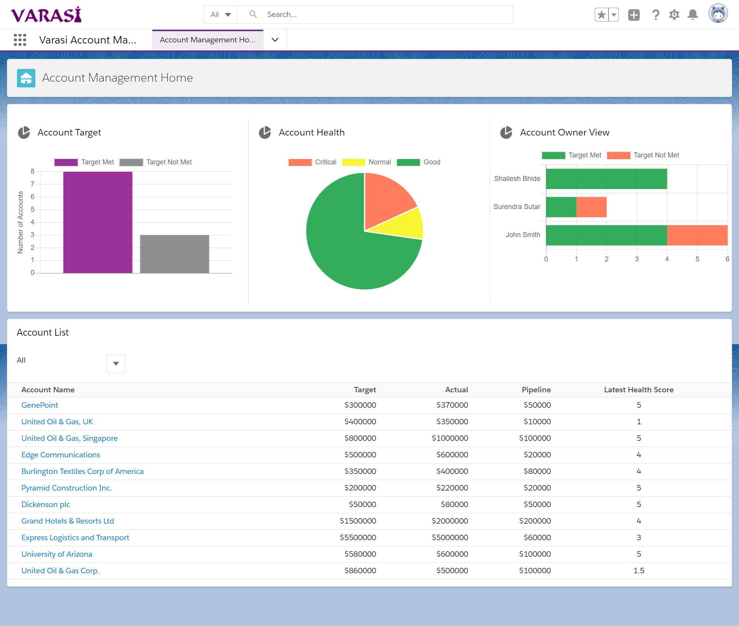739x626 pixels.
Task: Open the Burlington Textiles Corp of America account
Action: (82, 471)
